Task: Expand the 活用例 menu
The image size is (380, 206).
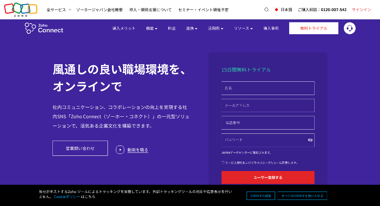Action: coord(216,29)
